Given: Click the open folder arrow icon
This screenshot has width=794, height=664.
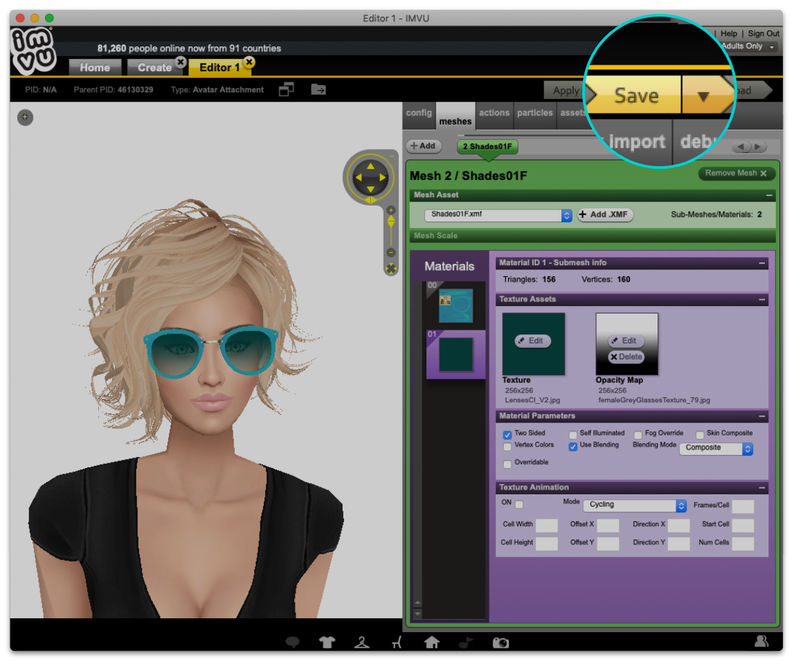Looking at the screenshot, I should pyautogui.click(x=318, y=89).
